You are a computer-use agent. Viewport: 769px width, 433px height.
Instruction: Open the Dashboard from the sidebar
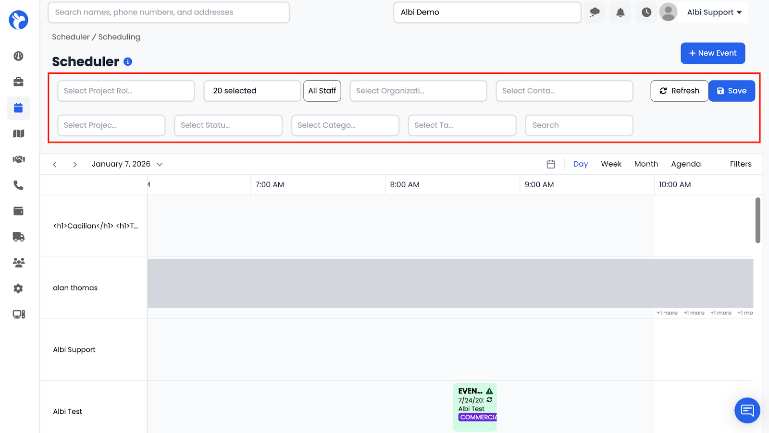tap(18, 56)
